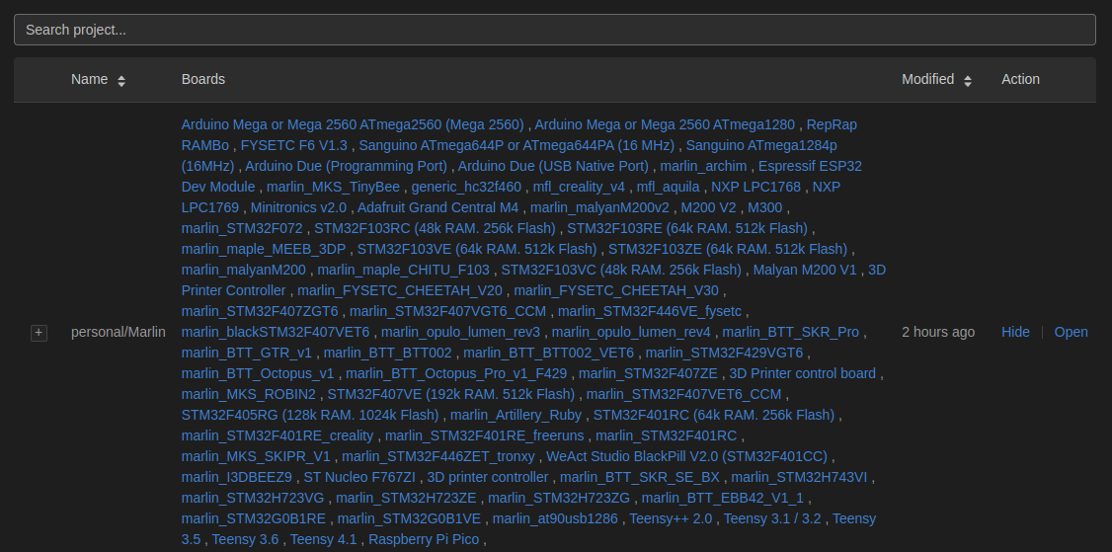Image resolution: width=1112 pixels, height=552 pixels.
Task: Open marlin_MKS_SKIPR_V1 board link
Action: coord(256,457)
